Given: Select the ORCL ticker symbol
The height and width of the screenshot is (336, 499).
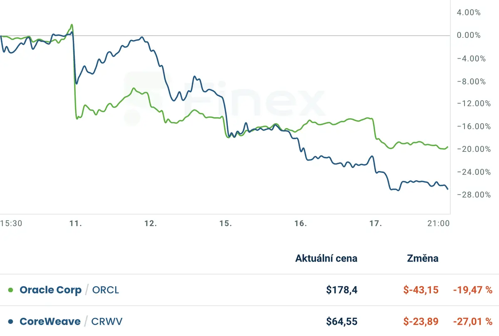Looking at the screenshot, I should click(106, 290).
